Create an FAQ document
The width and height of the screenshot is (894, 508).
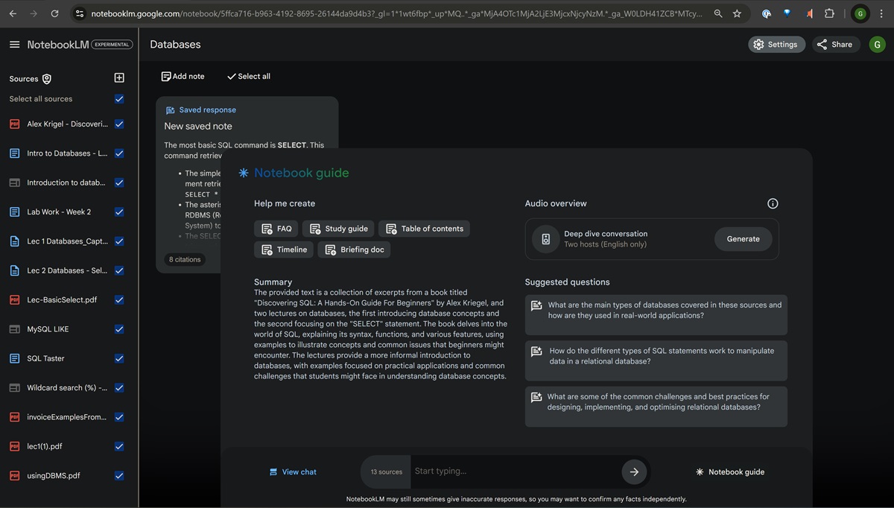[276, 229]
